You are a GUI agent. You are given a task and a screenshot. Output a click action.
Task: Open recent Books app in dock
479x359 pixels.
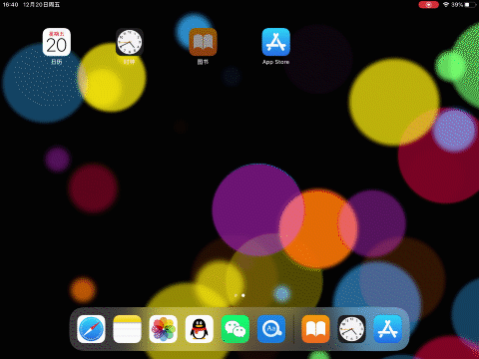(315, 329)
